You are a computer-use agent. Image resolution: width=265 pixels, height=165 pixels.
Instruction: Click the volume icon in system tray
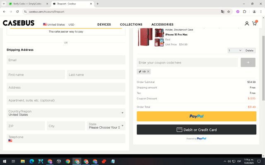click(x=229, y=161)
